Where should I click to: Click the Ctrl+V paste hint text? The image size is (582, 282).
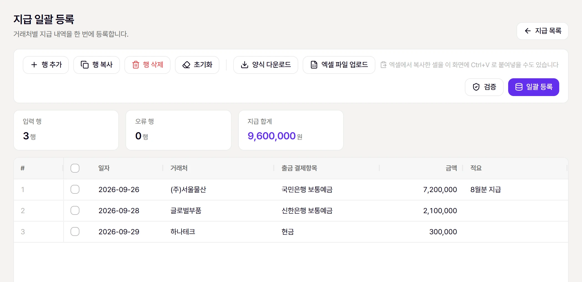(474, 65)
